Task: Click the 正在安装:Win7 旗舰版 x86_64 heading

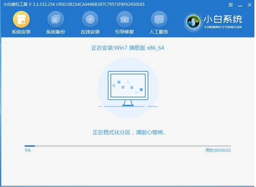Action: coord(128,48)
